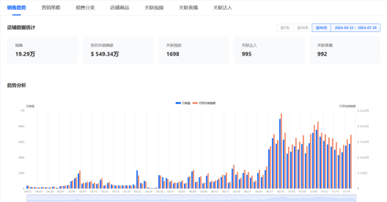Open the 关联直播 tab in top navigation
The height and width of the screenshot is (202, 387).
[x=188, y=8]
